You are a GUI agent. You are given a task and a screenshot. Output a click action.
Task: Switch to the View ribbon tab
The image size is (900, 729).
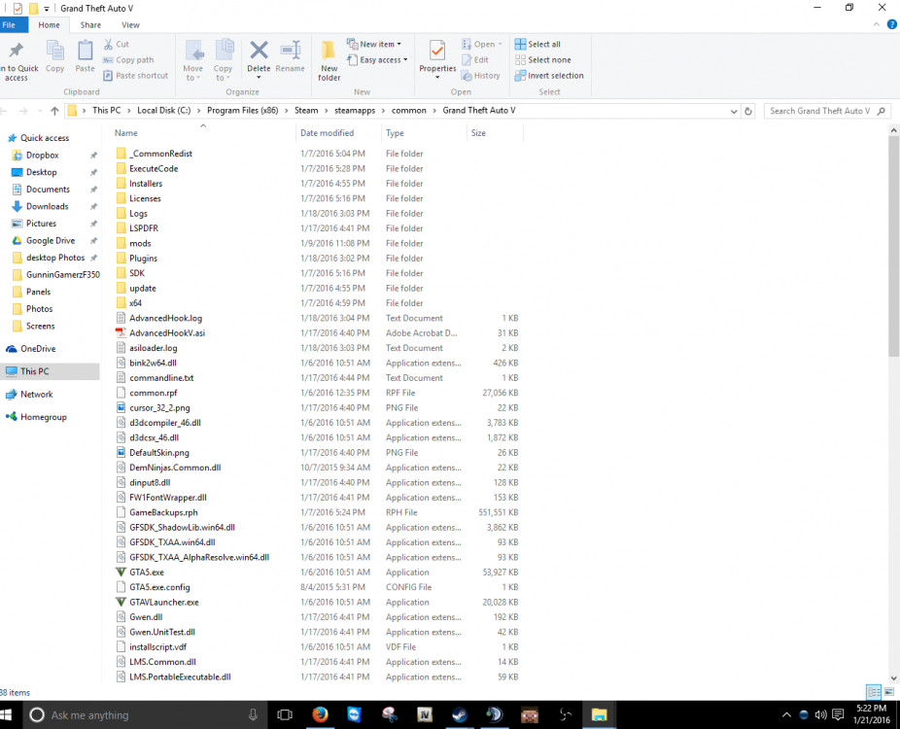130,24
